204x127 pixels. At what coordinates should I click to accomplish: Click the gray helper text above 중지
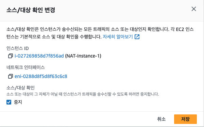point(83,94)
